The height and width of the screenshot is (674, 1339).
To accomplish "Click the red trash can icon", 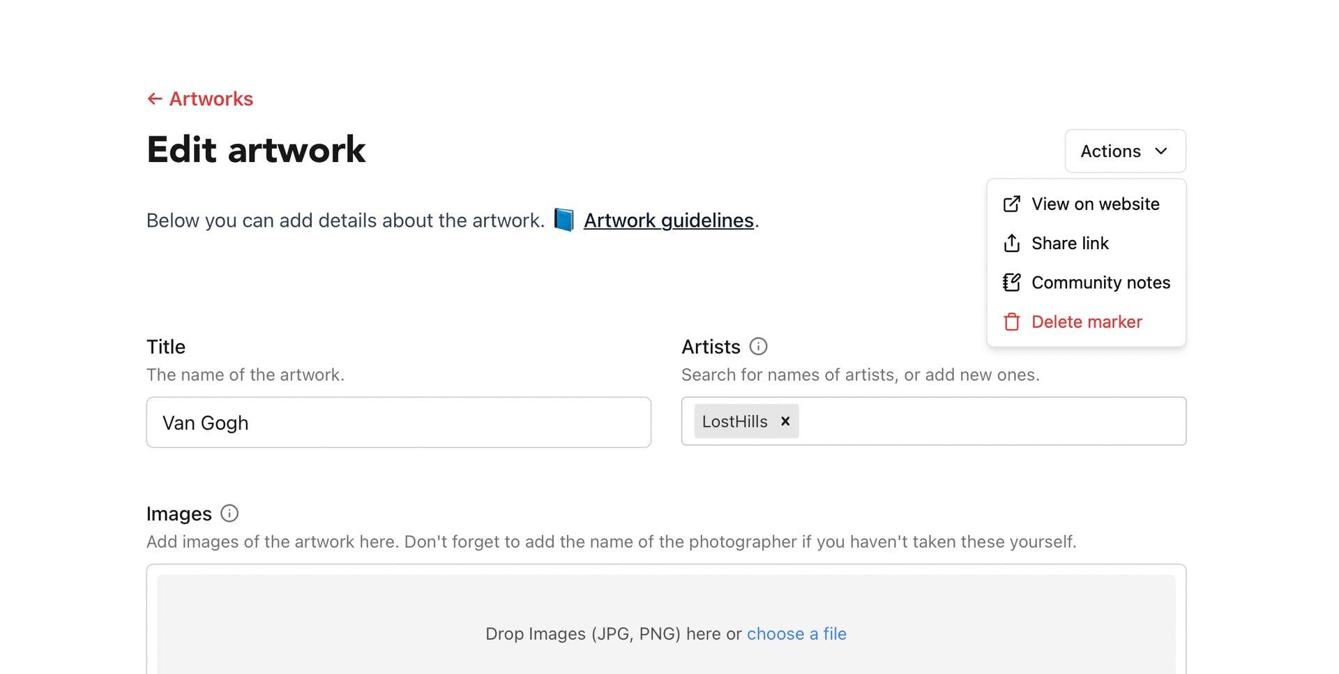I will pyautogui.click(x=1011, y=322).
